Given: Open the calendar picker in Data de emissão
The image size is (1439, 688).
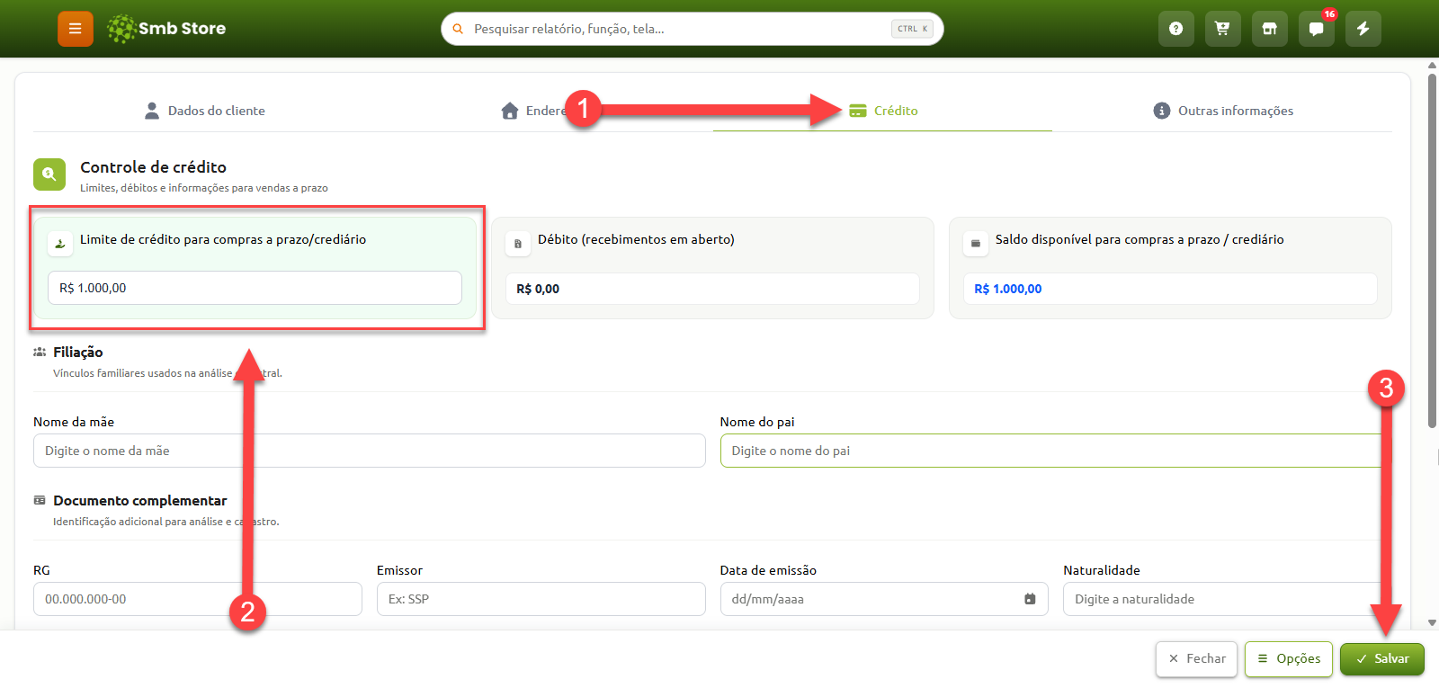Looking at the screenshot, I should click(x=1030, y=599).
